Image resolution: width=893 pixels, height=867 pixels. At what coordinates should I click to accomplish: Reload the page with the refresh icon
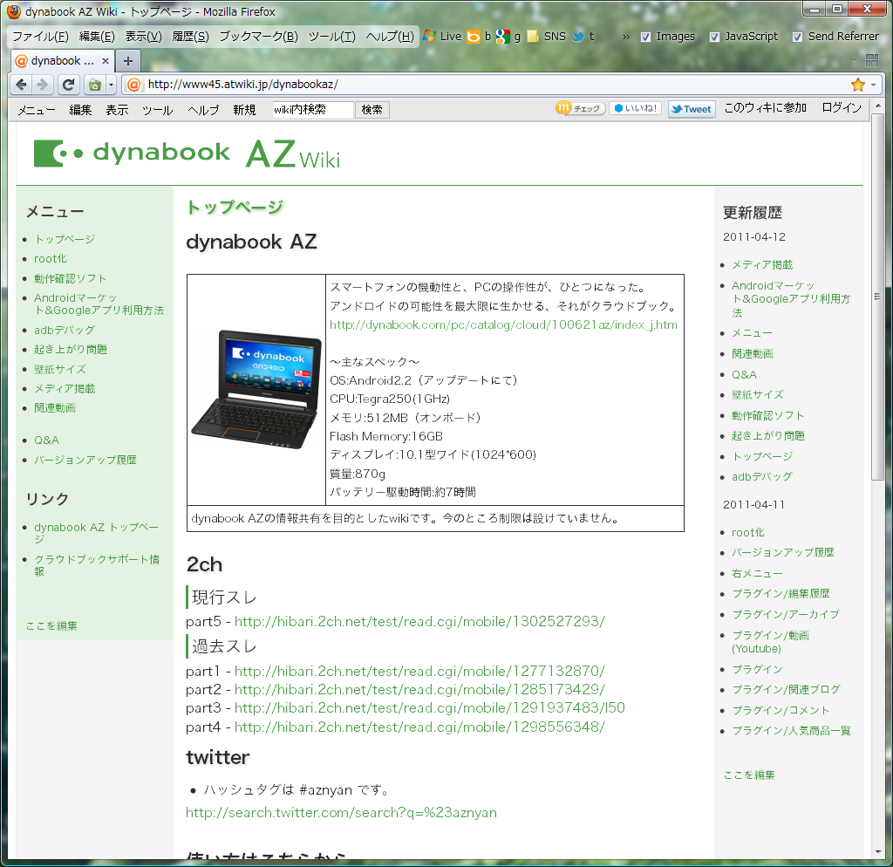pyautogui.click(x=68, y=85)
